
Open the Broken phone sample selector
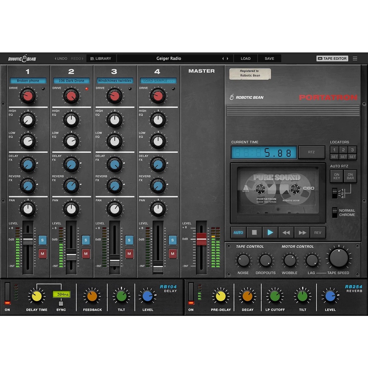(x=28, y=81)
